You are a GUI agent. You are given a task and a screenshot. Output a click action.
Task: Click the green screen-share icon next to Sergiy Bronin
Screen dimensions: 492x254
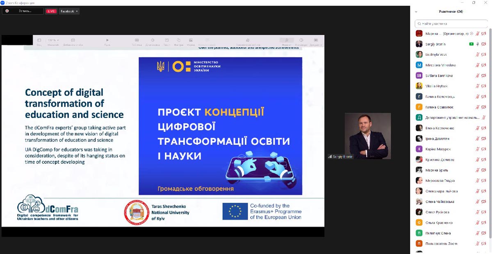pos(471,44)
